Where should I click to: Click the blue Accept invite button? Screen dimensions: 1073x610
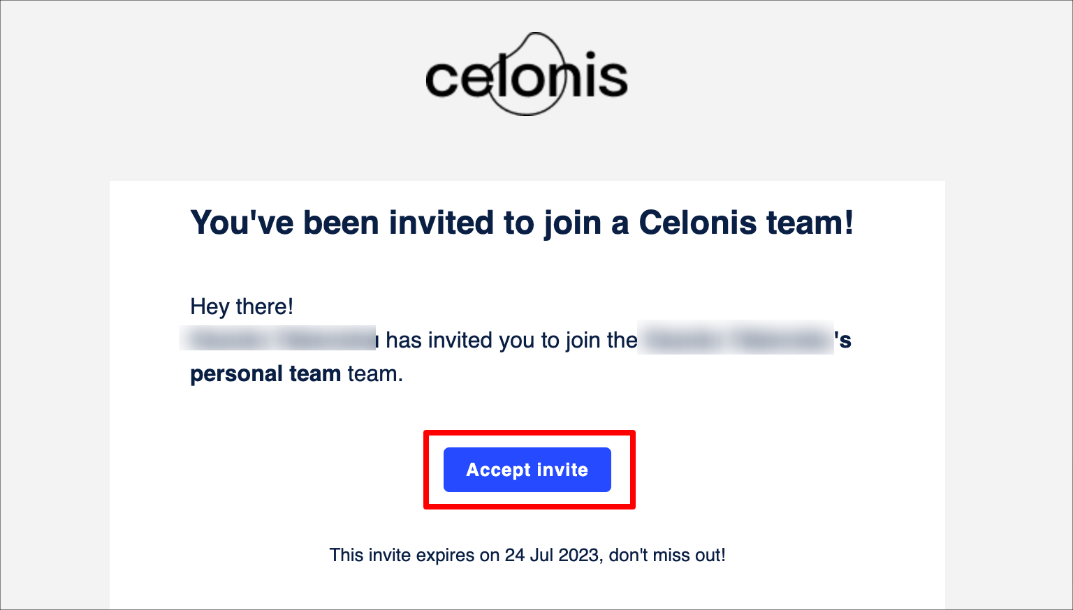(x=527, y=470)
